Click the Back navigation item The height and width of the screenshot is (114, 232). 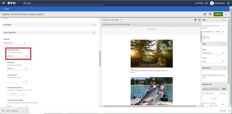pos(6,9)
